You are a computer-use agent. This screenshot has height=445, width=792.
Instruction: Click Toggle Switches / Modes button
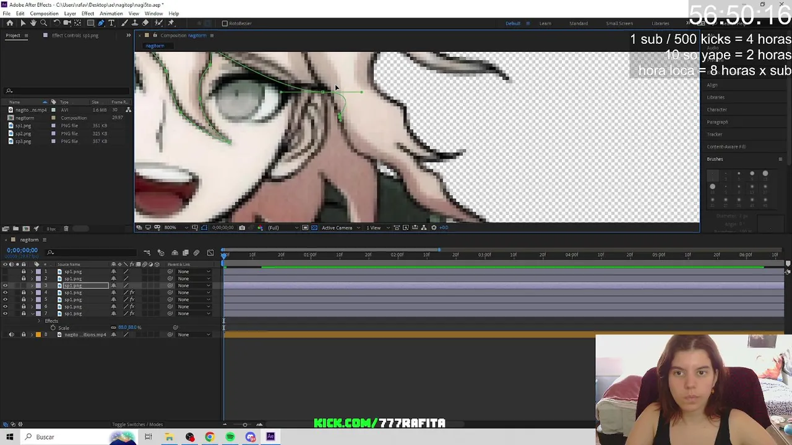pos(137,424)
